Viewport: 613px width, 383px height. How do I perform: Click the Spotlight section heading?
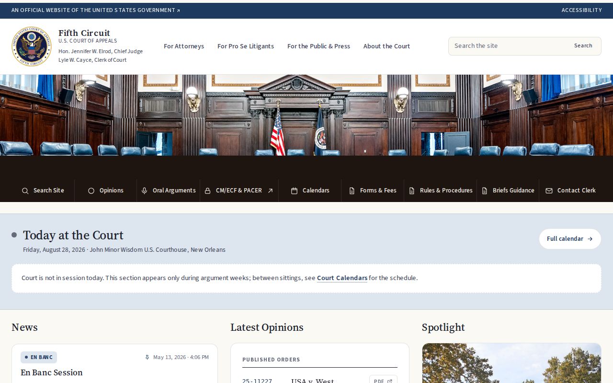443,327
